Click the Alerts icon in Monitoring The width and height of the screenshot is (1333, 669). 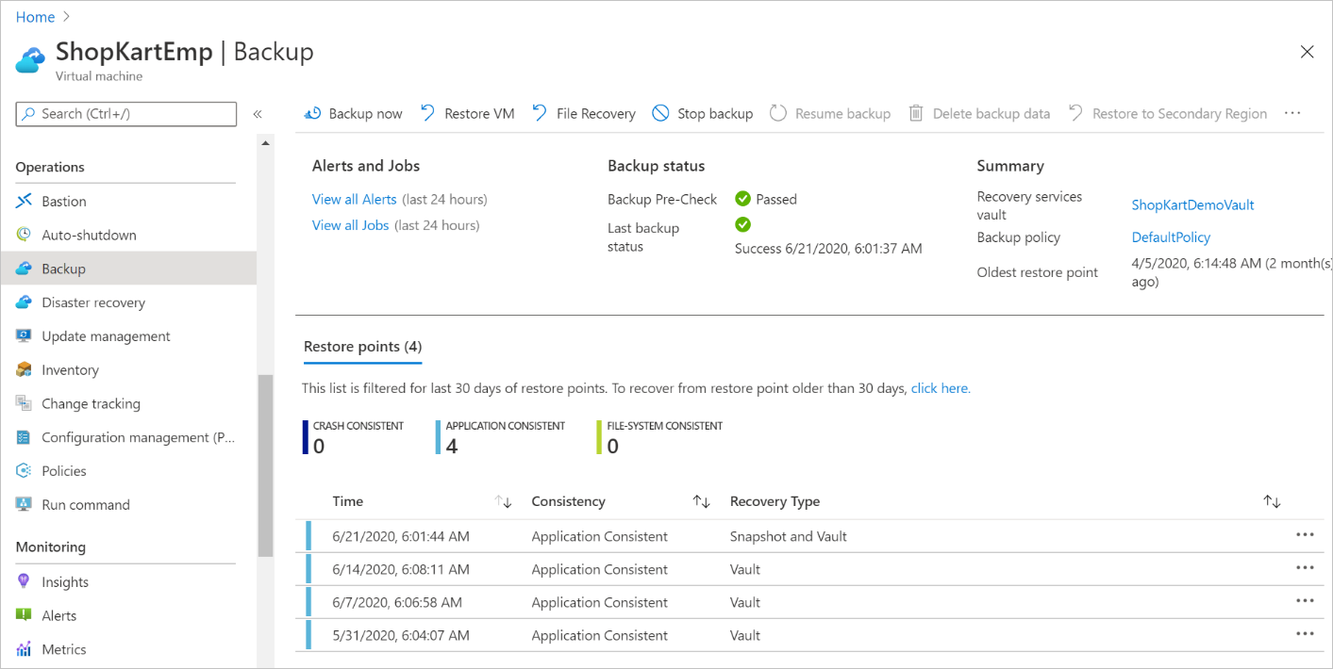[24, 615]
